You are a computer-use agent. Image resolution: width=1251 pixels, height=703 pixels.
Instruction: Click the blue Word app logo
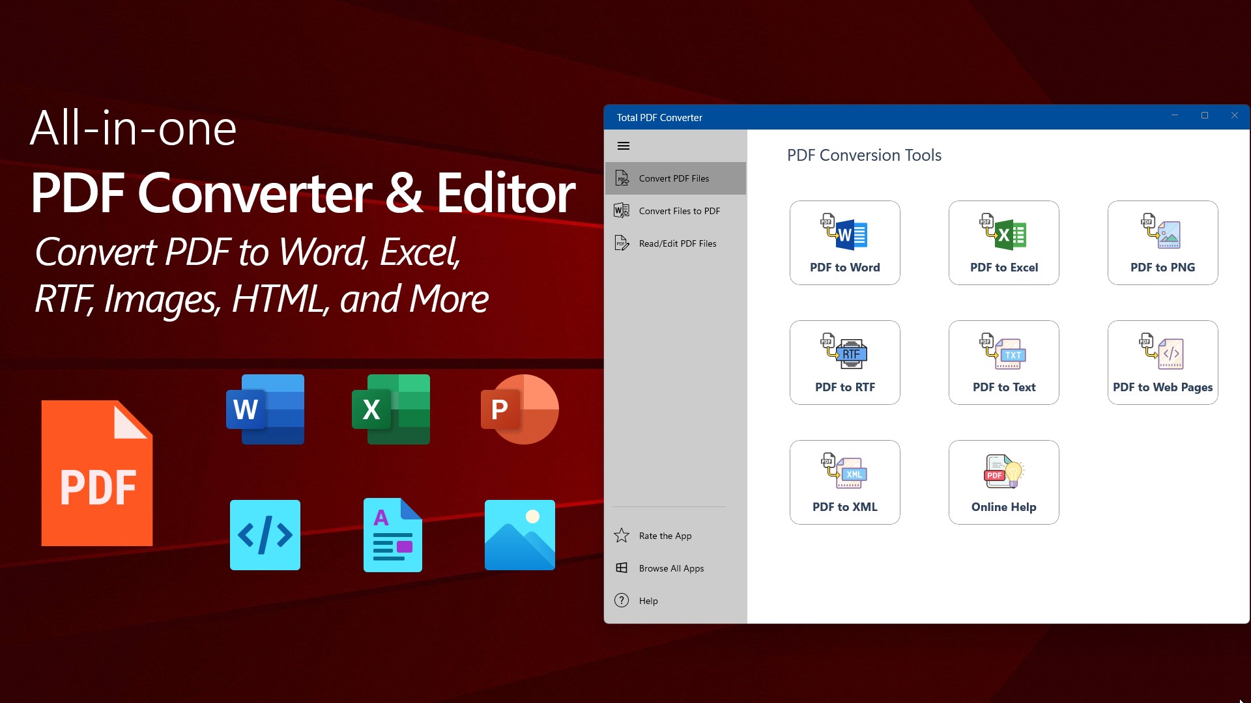265,409
